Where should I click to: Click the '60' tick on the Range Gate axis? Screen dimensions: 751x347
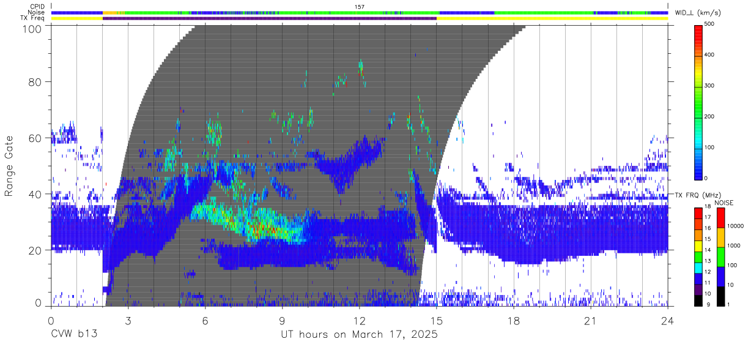click(x=36, y=138)
